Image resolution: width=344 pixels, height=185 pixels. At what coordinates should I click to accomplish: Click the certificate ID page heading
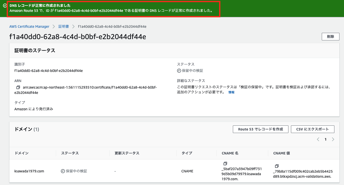click(x=78, y=37)
